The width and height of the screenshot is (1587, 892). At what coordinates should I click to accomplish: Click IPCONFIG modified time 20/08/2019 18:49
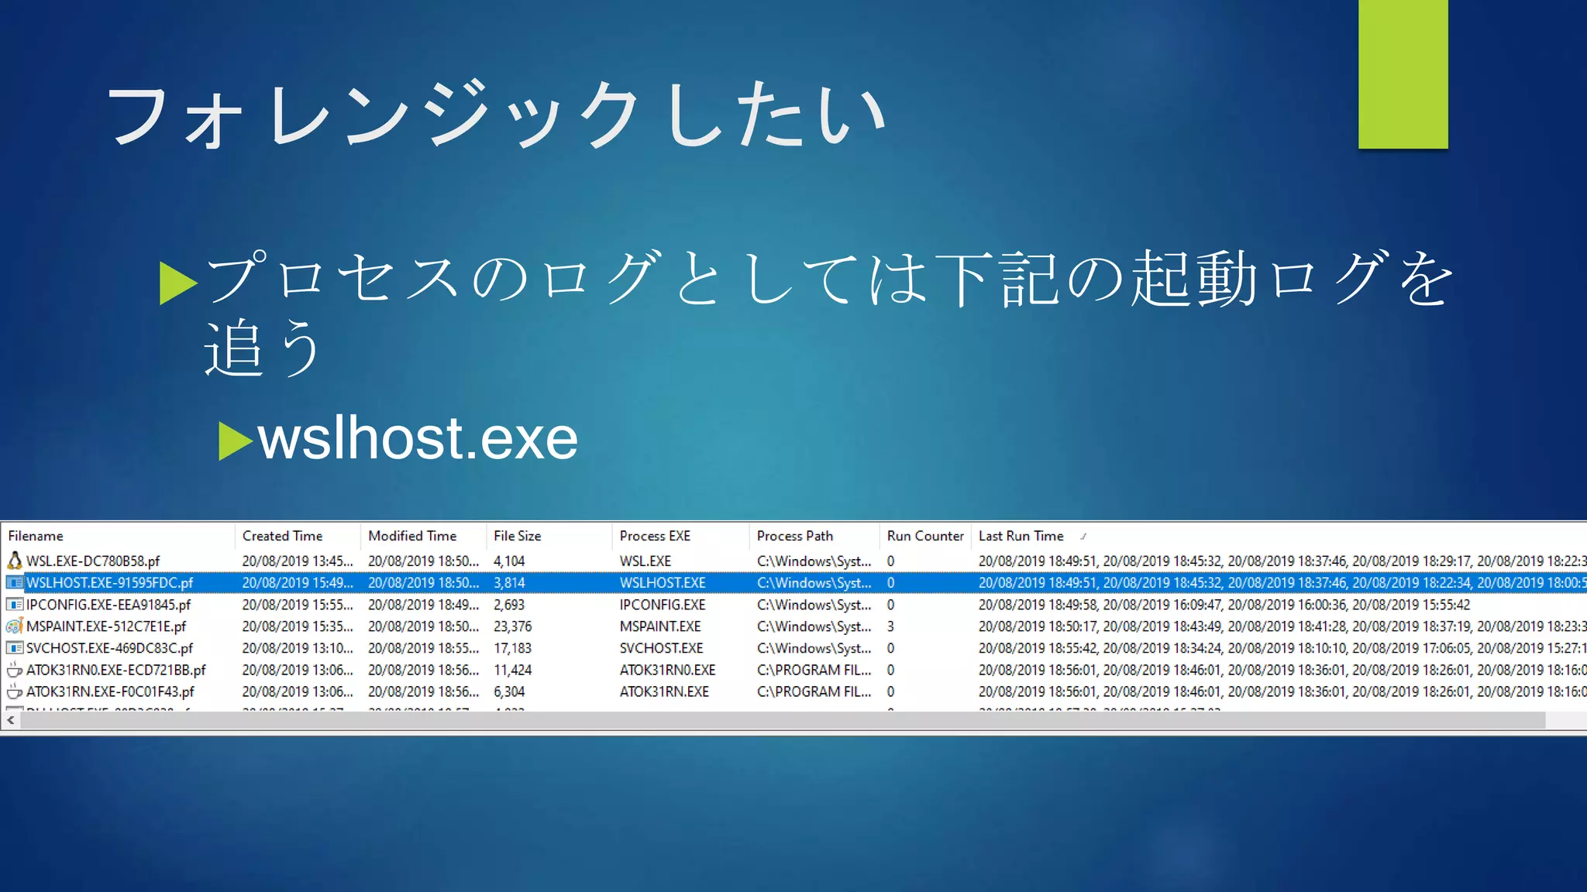424,604
